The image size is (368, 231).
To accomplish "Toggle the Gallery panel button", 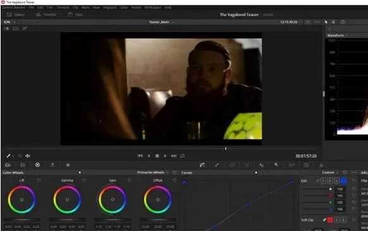I will [16, 15].
